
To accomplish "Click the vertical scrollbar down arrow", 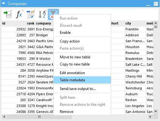I will tap(156, 111).
